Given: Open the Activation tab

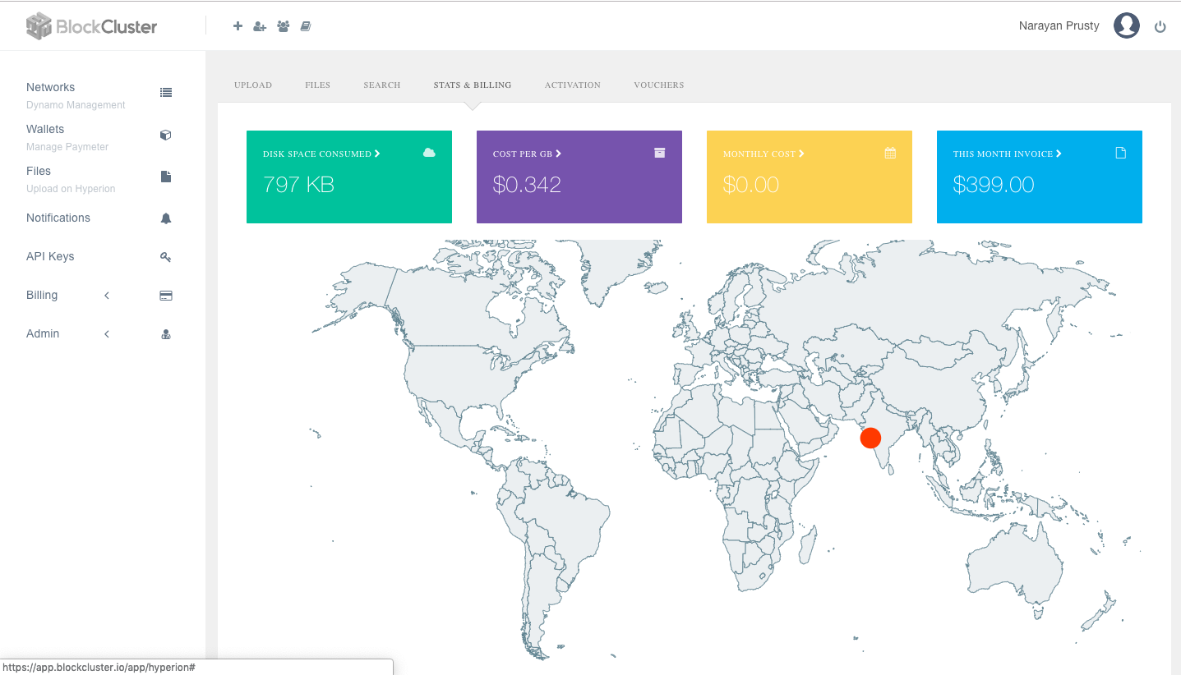Looking at the screenshot, I should 573,85.
